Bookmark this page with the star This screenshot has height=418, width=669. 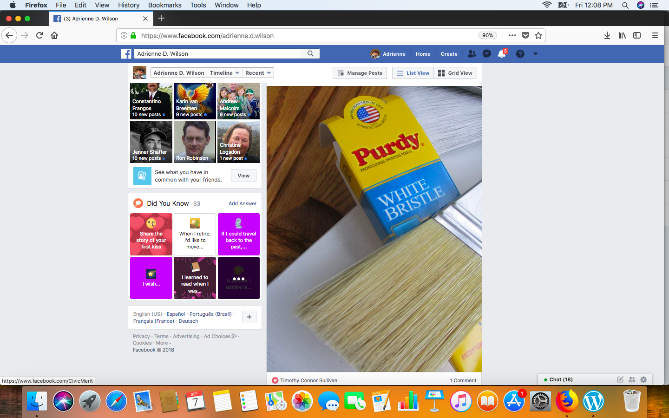[538, 35]
